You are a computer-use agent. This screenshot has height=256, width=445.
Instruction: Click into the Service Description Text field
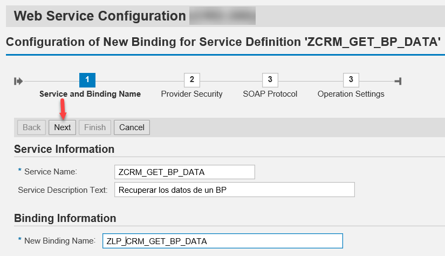pyautogui.click(x=234, y=190)
